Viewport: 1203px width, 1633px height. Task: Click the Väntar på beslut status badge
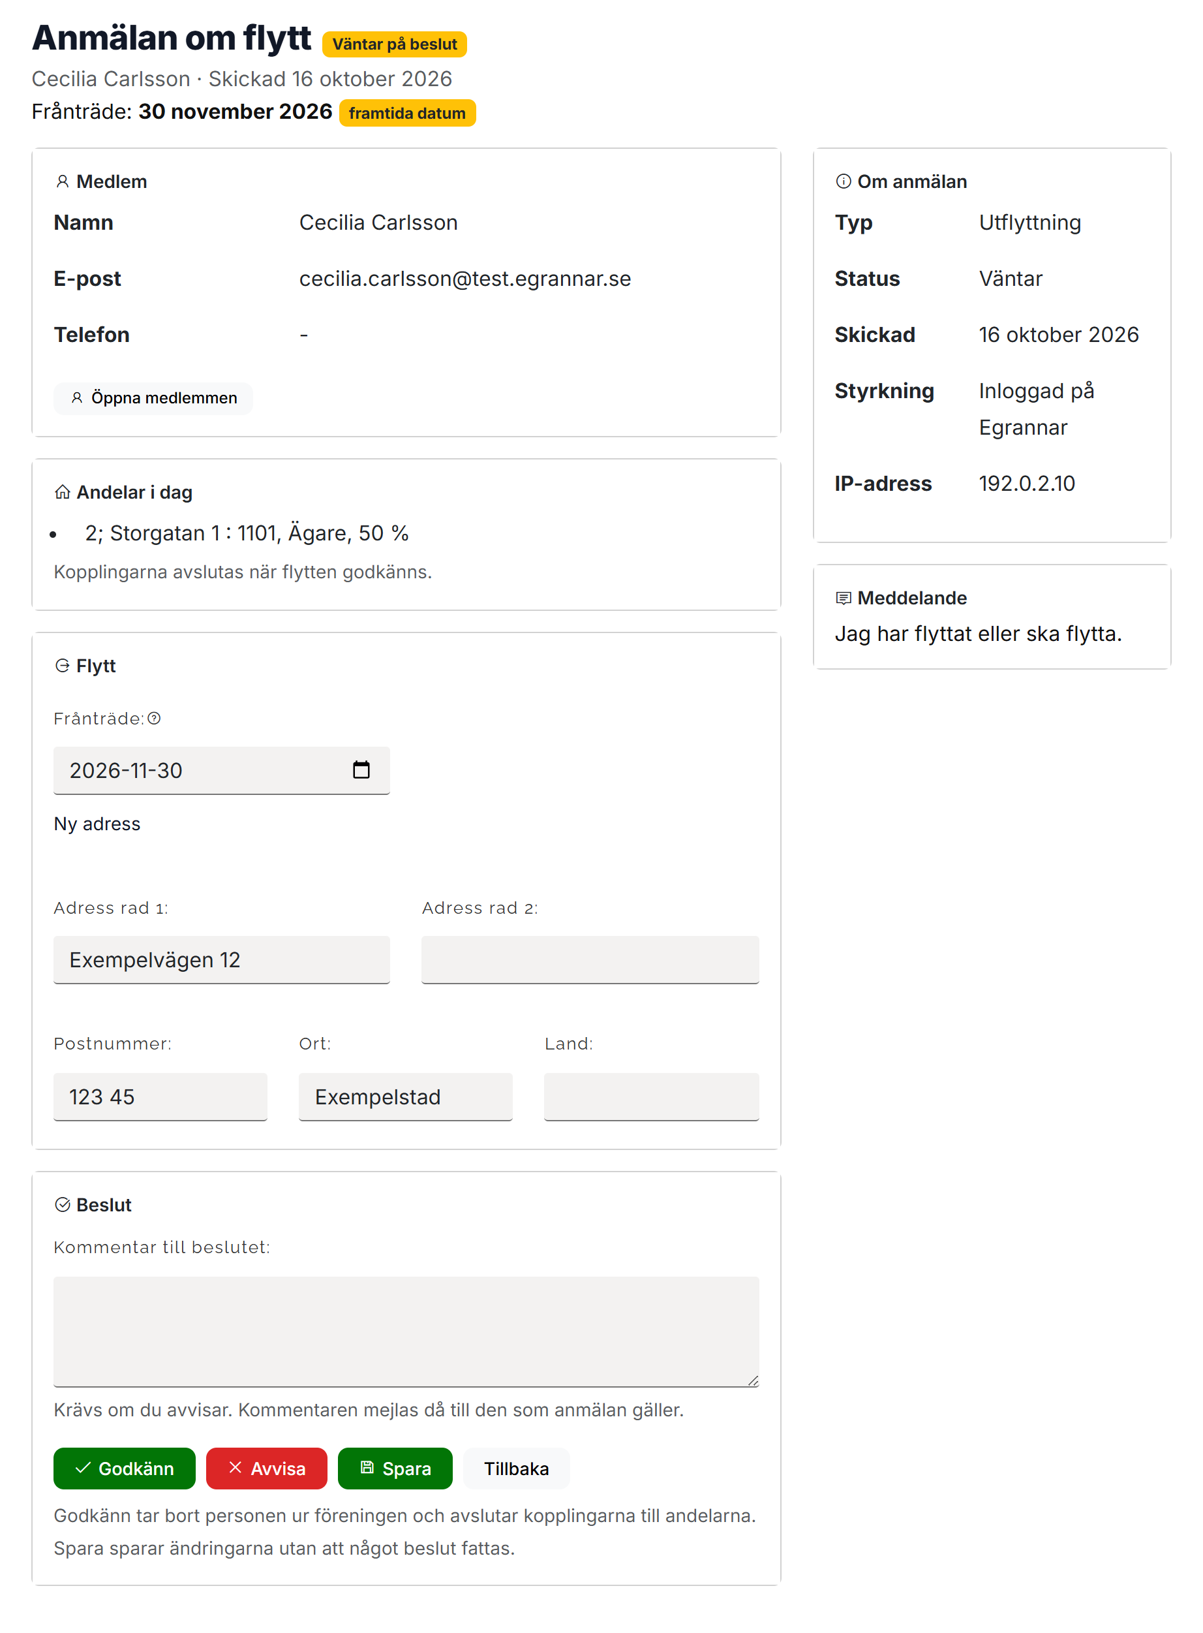pos(395,44)
